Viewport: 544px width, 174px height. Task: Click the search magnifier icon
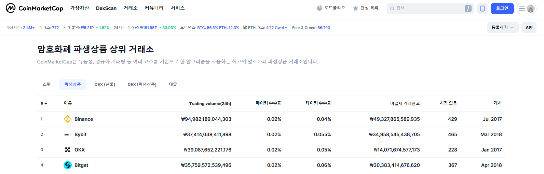pyautogui.click(x=392, y=9)
